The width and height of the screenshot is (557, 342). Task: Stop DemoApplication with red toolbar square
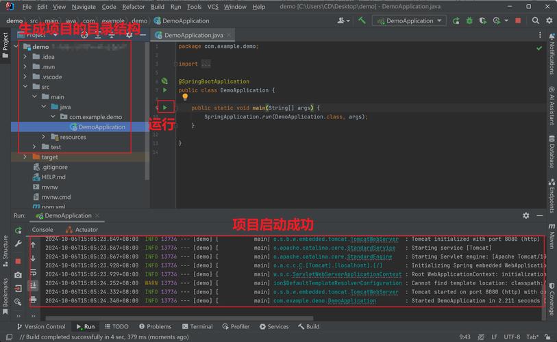tap(518, 21)
